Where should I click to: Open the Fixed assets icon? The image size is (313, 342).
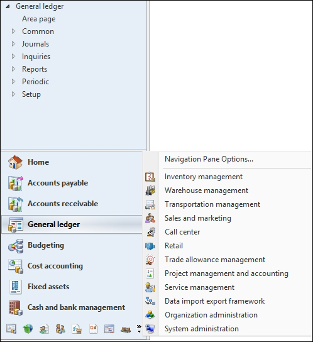pyautogui.click(x=15, y=287)
